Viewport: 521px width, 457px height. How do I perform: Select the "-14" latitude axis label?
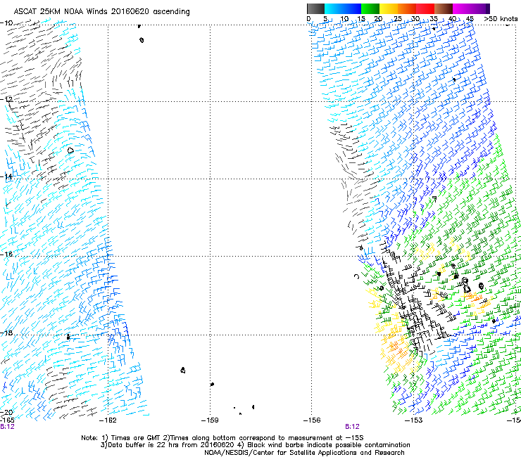pos(6,176)
